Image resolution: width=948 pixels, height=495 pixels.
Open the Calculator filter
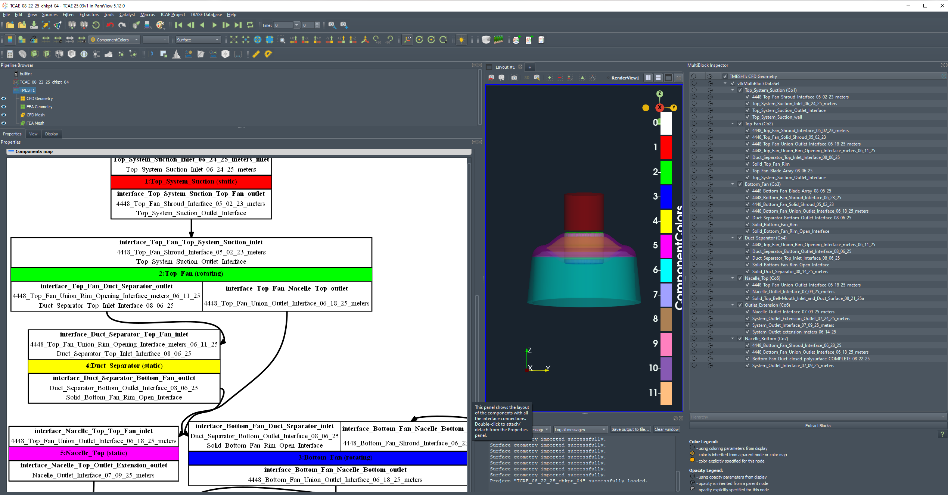10,54
